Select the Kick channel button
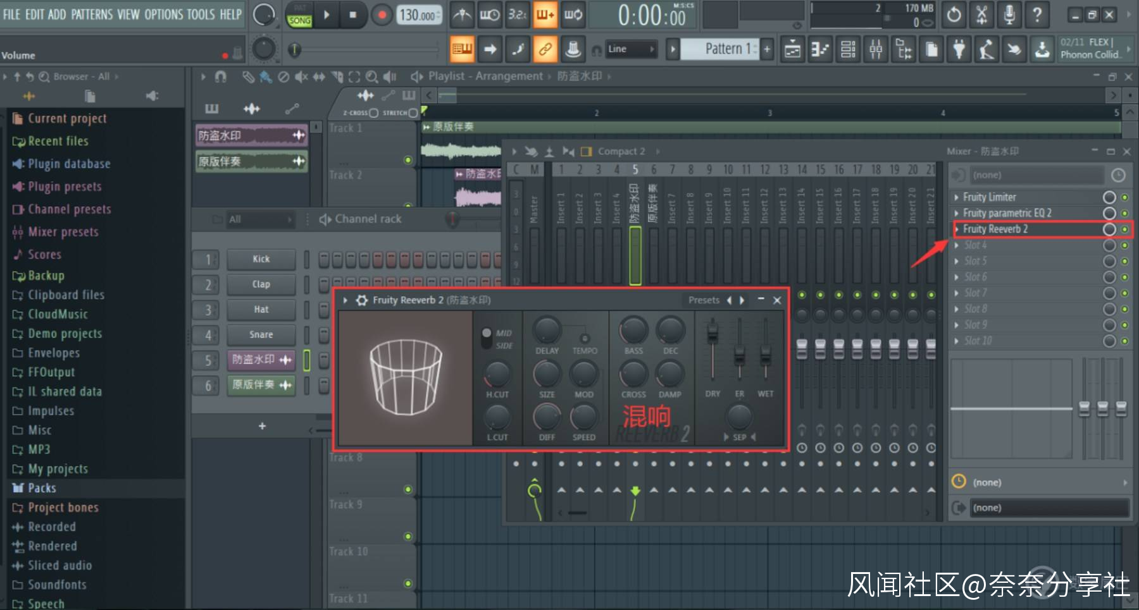The height and width of the screenshot is (610, 1139). point(261,259)
